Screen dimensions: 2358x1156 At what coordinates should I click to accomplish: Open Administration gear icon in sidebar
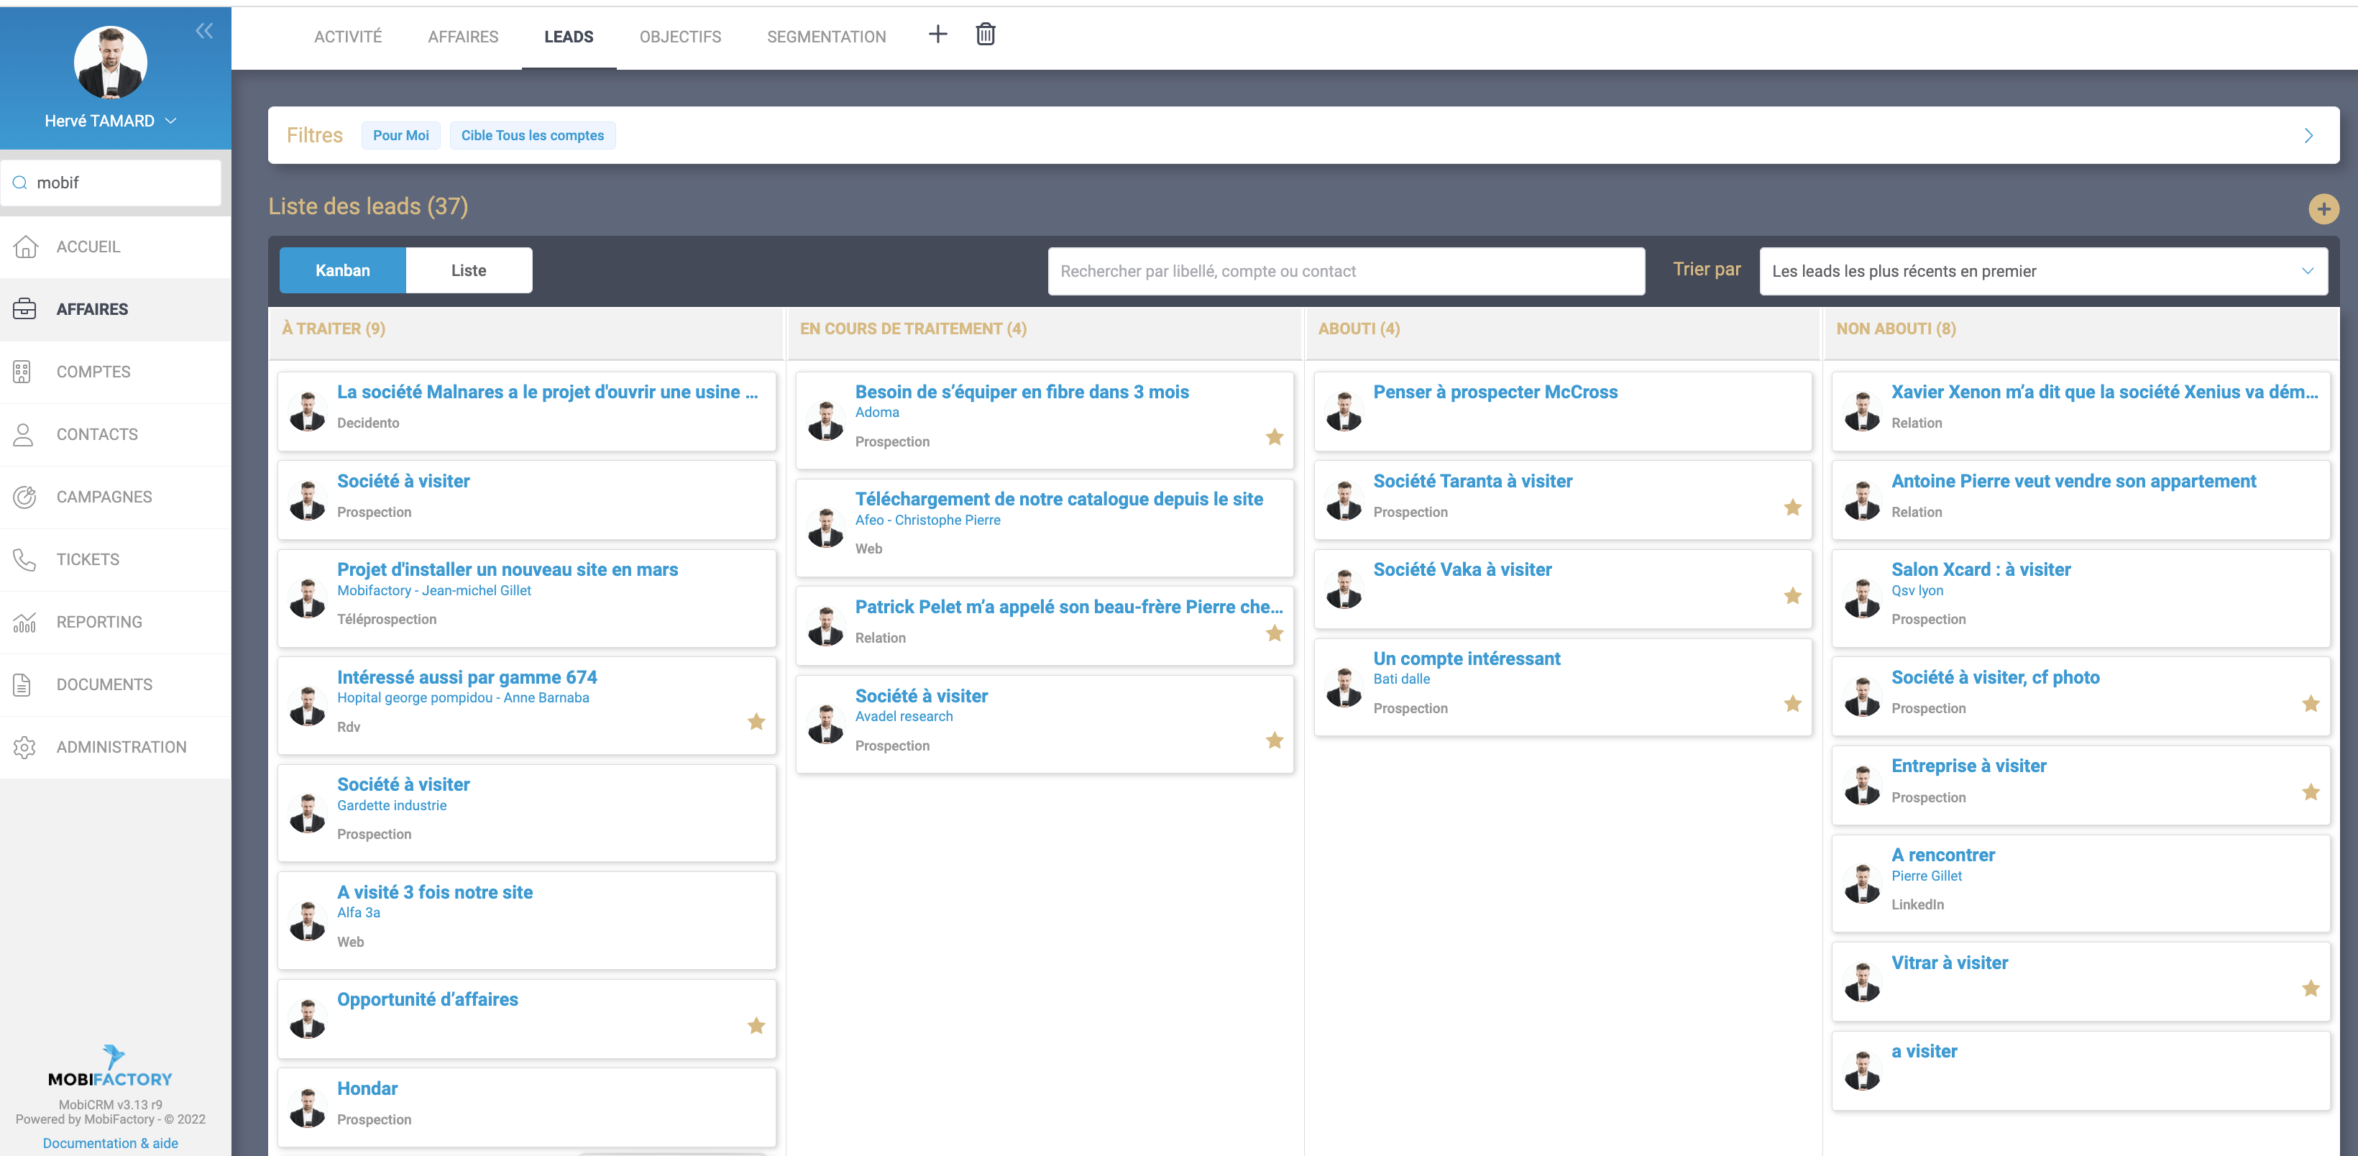tap(24, 747)
